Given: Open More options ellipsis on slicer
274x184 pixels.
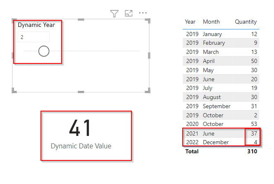Looking at the screenshot, I should point(143,13).
